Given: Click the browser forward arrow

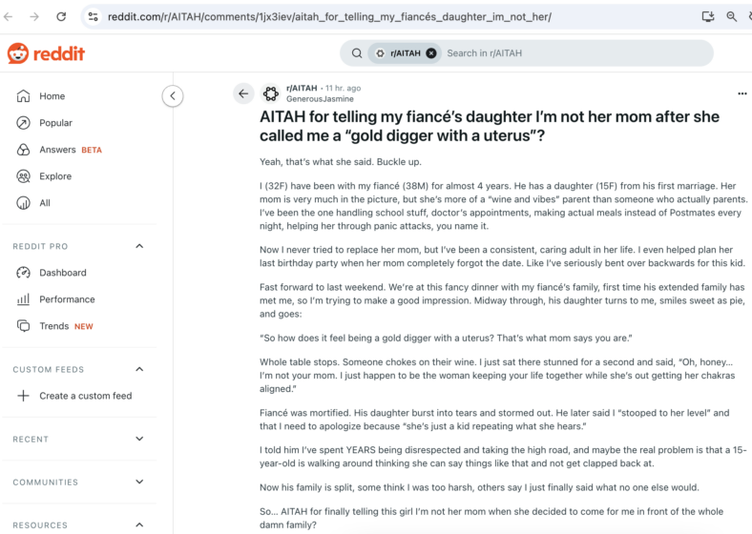Looking at the screenshot, I should point(34,17).
